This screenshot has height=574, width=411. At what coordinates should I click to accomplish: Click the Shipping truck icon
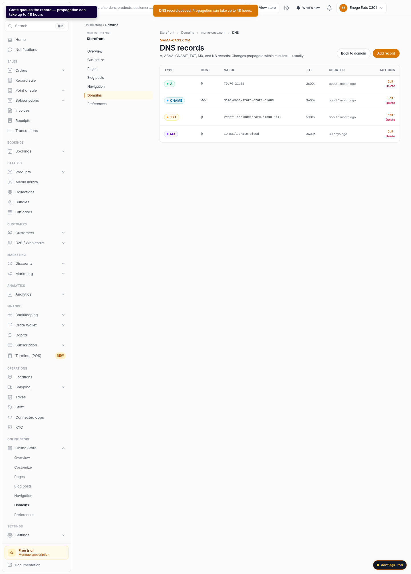(x=10, y=387)
